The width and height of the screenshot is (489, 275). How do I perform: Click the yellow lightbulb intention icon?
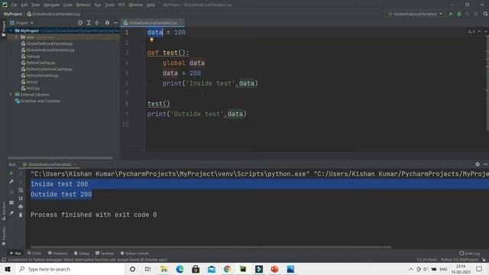click(151, 40)
